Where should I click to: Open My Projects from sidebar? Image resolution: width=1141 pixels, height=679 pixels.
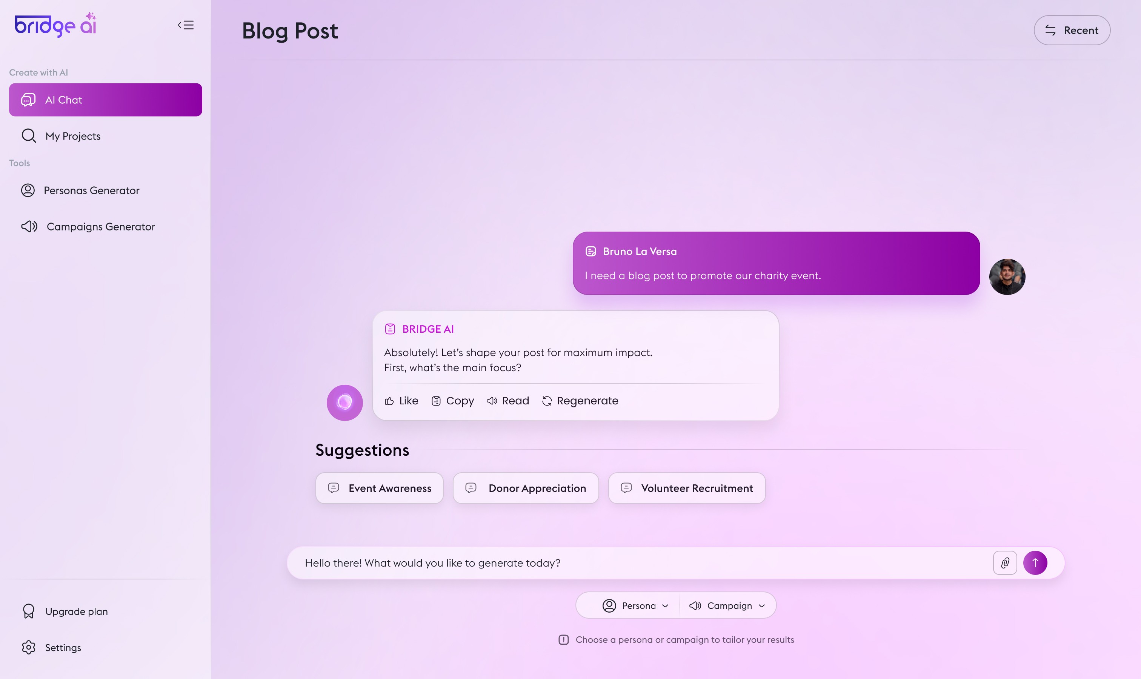coord(72,136)
